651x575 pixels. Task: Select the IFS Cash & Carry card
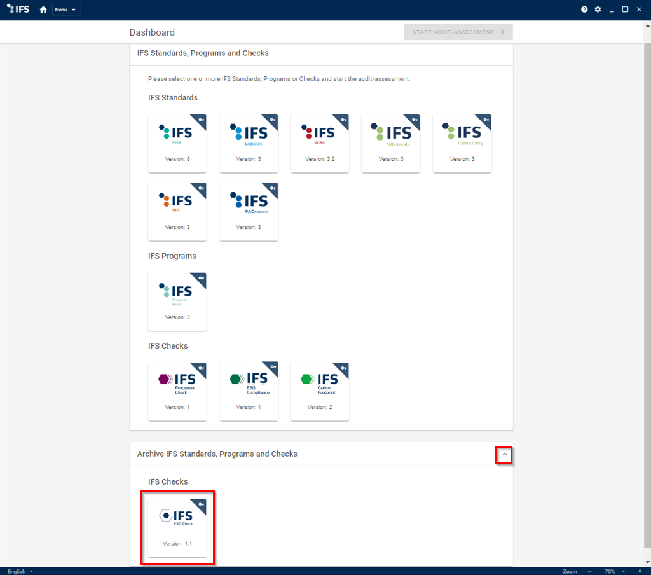(462, 143)
